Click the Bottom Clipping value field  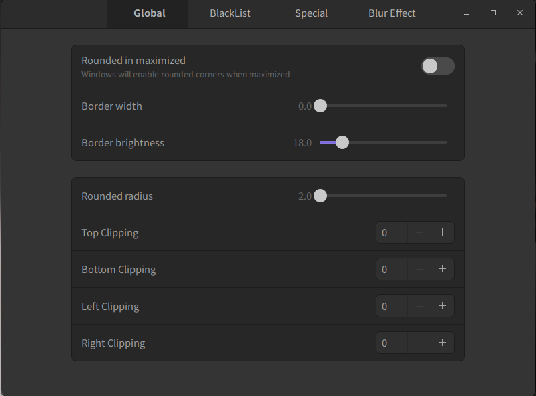(392, 269)
